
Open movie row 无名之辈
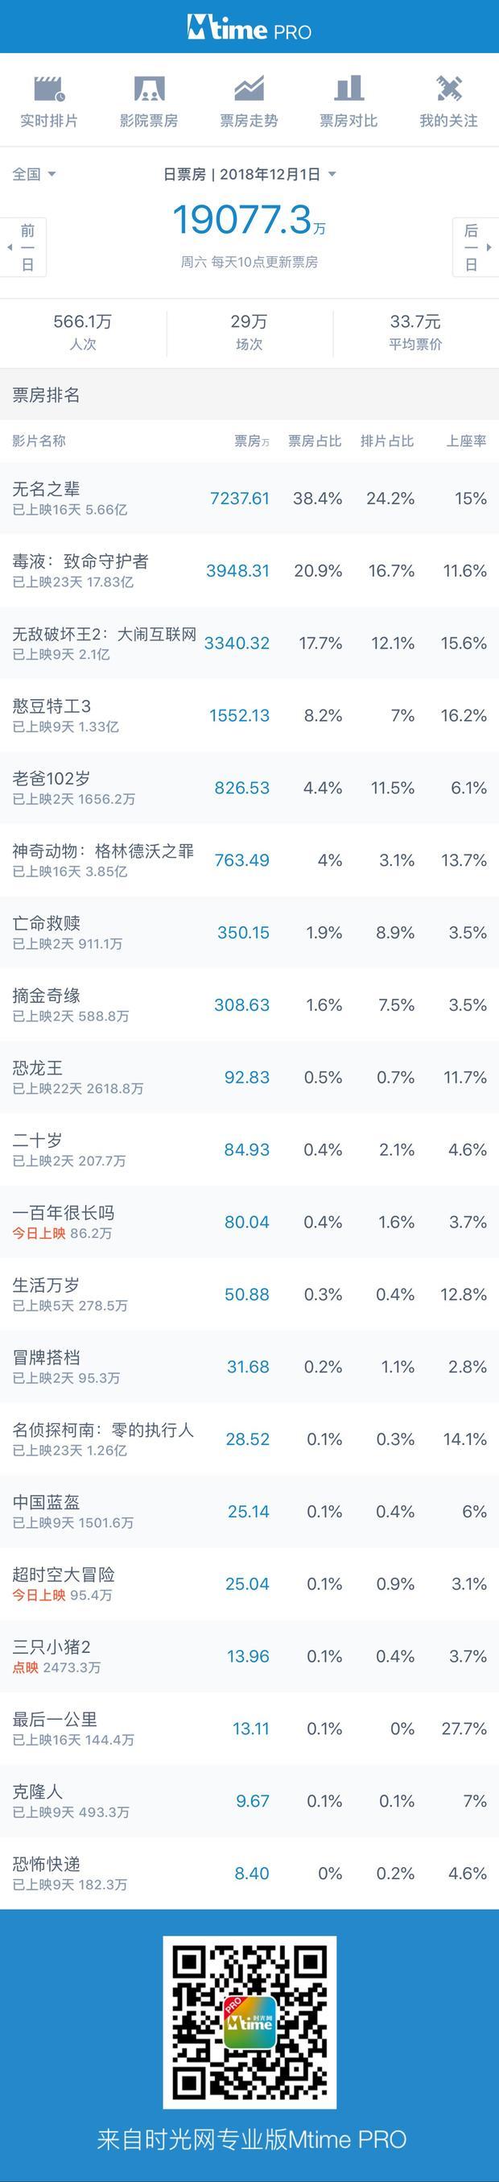(249, 498)
